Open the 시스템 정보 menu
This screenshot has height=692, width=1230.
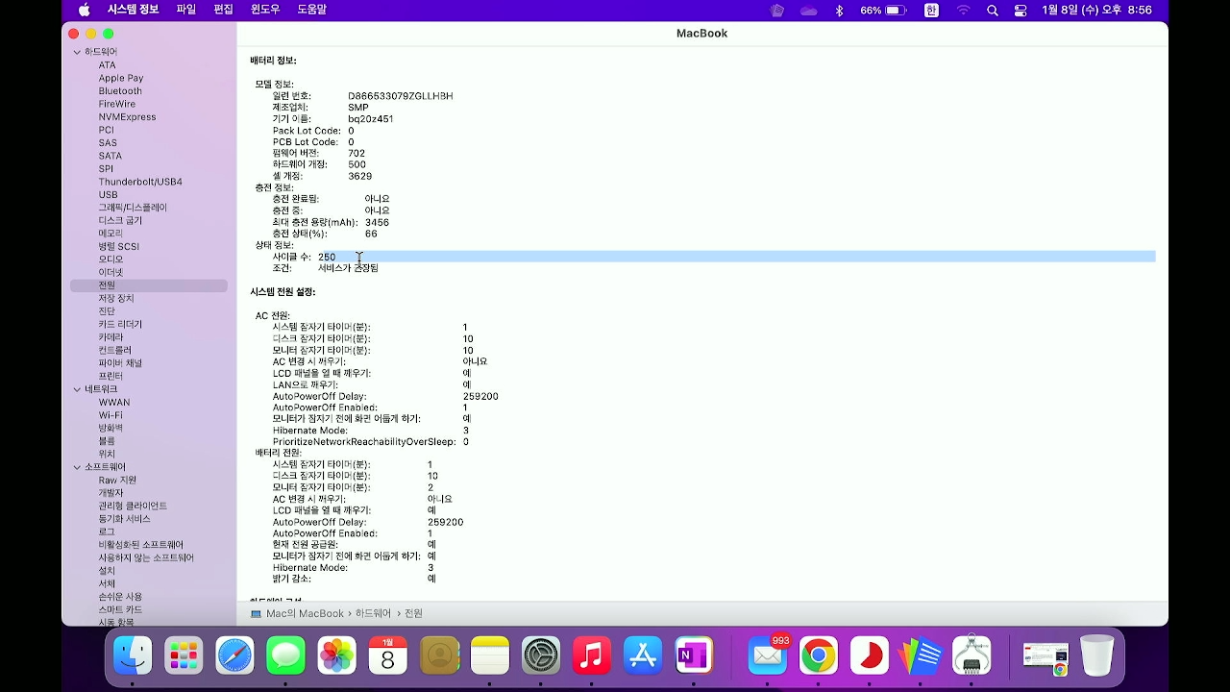point(133,10)
